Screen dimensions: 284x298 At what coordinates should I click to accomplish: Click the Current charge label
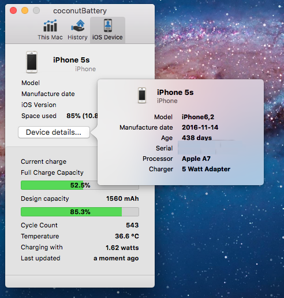click(x=44, y=161)
